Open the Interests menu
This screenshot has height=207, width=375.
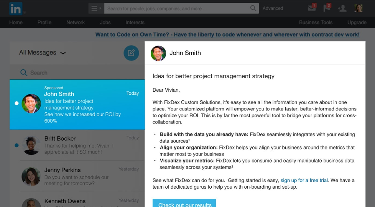(135, 23)
